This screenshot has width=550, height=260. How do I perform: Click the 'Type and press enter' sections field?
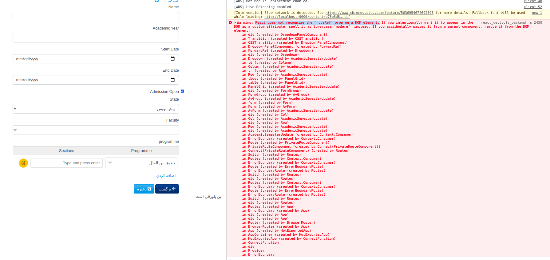66,163
